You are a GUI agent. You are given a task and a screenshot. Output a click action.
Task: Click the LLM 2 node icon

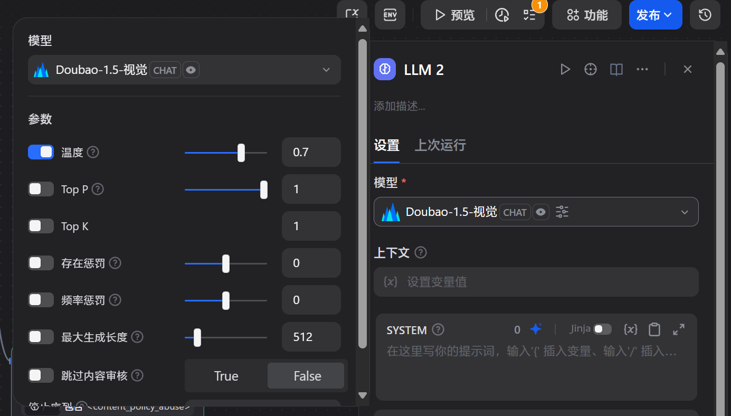(x=385, y=69)
